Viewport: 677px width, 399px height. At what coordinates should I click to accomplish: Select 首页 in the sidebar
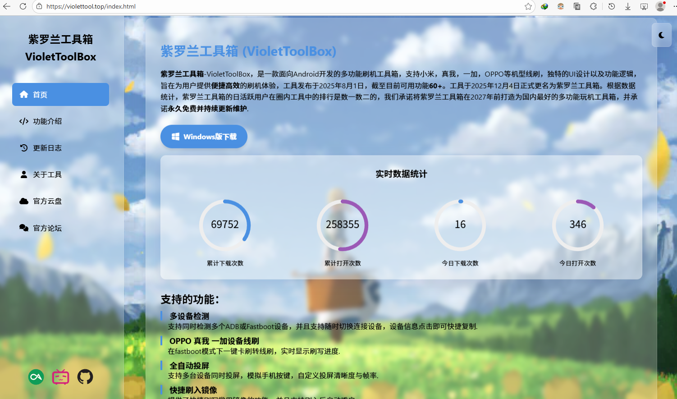(x=60, y=95)
